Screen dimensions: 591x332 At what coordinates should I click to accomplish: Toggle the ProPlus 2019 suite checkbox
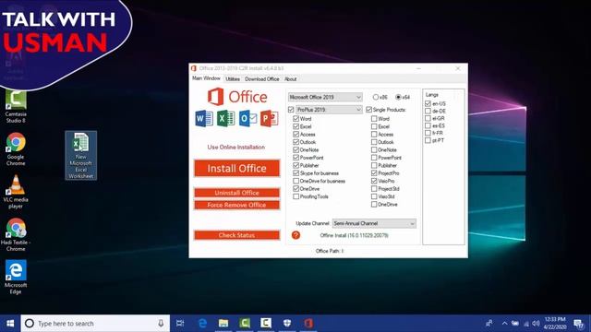(291, 110)
